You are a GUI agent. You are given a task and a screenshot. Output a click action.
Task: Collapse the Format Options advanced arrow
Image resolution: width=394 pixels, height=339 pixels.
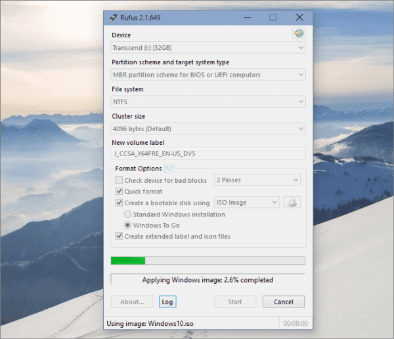[170, 169]
